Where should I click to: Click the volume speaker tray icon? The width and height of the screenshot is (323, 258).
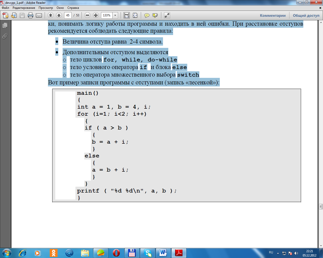pos(296,253)
